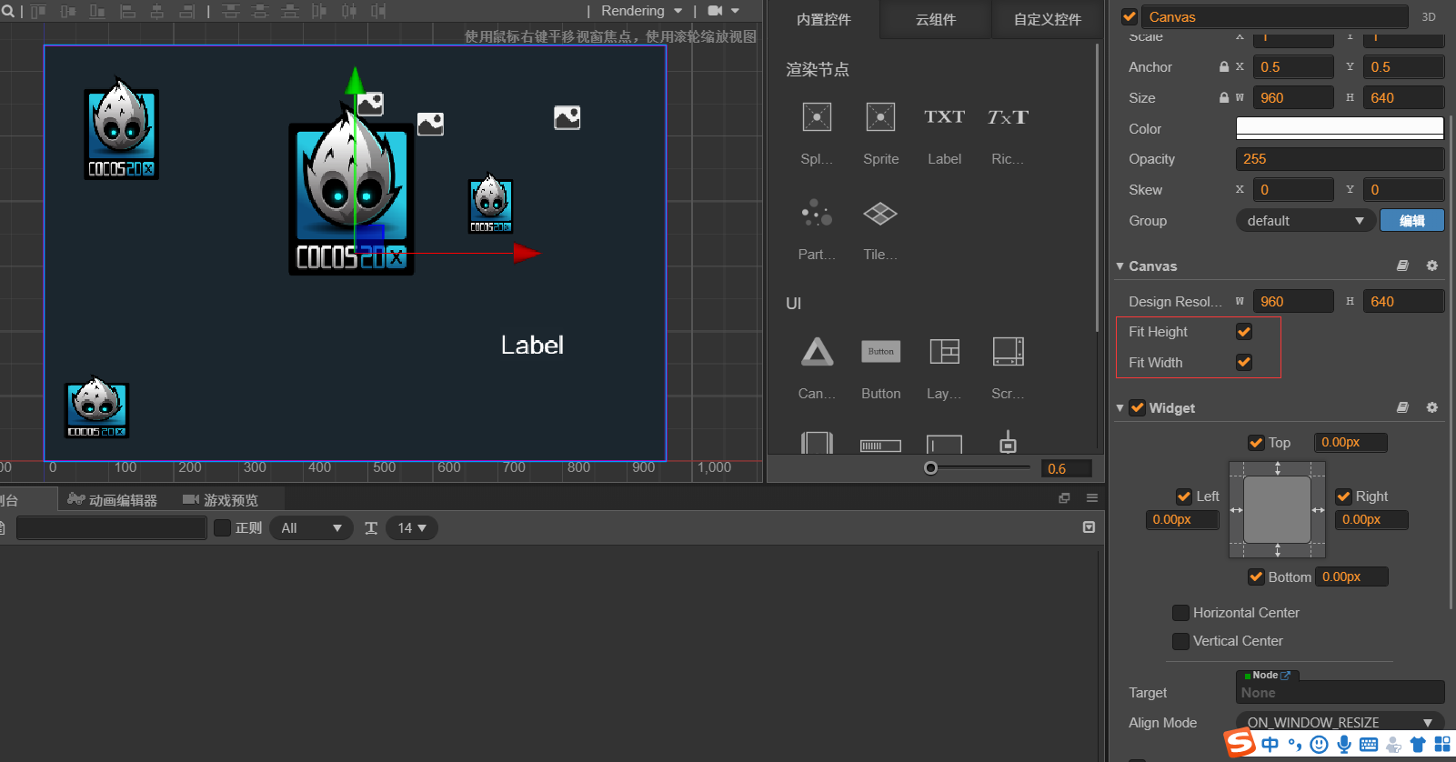Open the Widget component settings gear
This screenshot has height=762, width=1456.
coord(1432,407)
